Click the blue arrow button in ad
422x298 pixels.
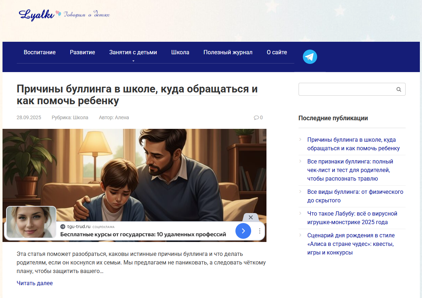coord(243,231)
